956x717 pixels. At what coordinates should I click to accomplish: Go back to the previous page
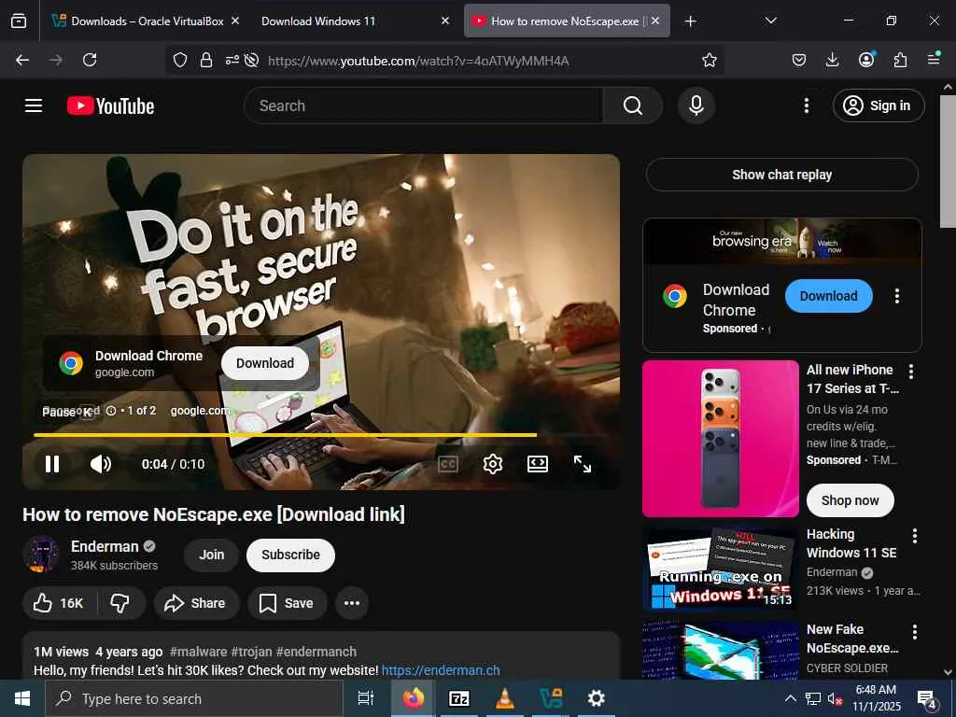click(x=22, y=60)
